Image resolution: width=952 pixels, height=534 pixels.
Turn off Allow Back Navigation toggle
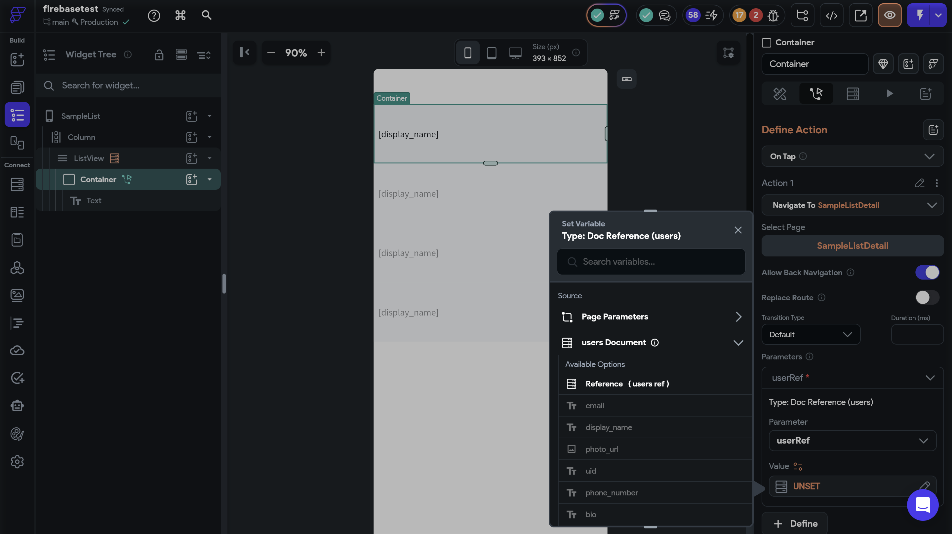tap(927, 272)
